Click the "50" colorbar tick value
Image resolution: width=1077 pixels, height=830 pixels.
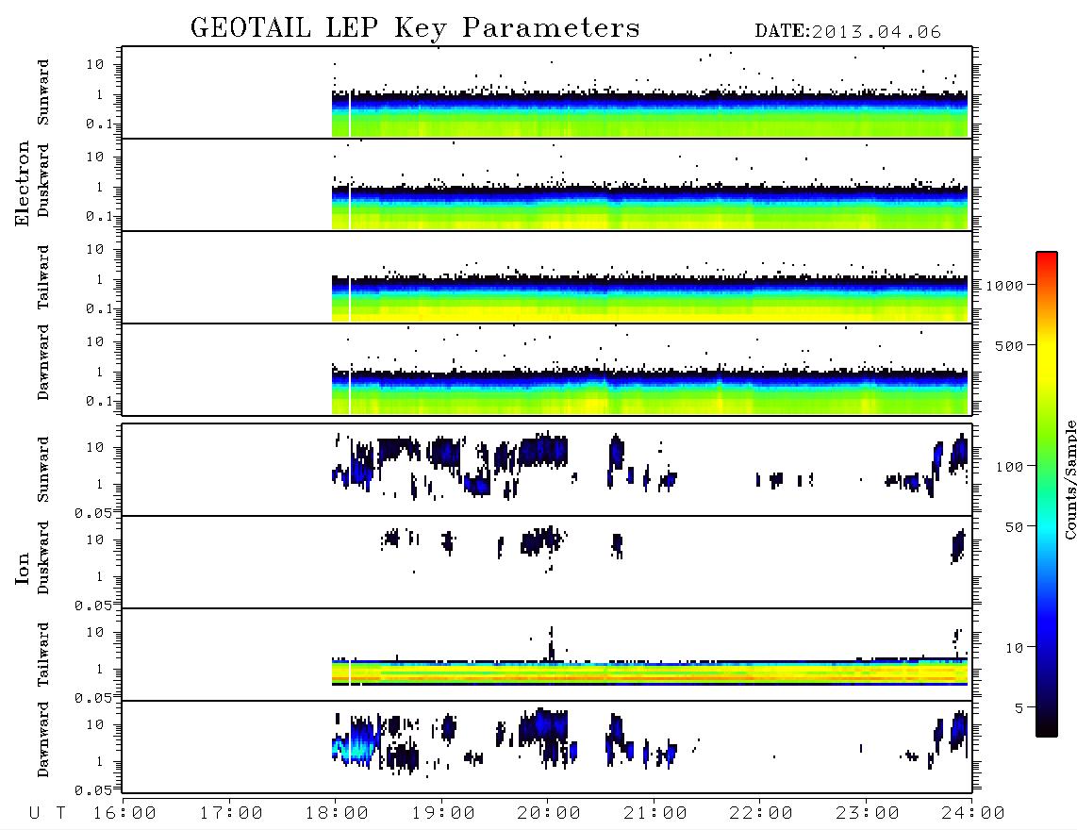coord(1014,527)
